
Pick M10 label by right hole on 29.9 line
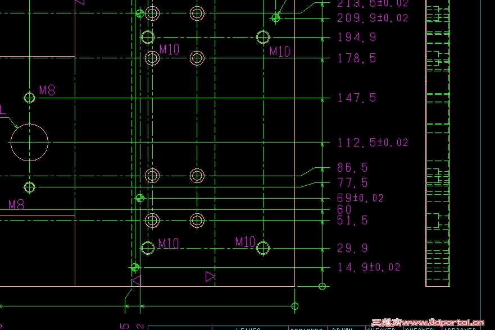click(x=246, y=242)
